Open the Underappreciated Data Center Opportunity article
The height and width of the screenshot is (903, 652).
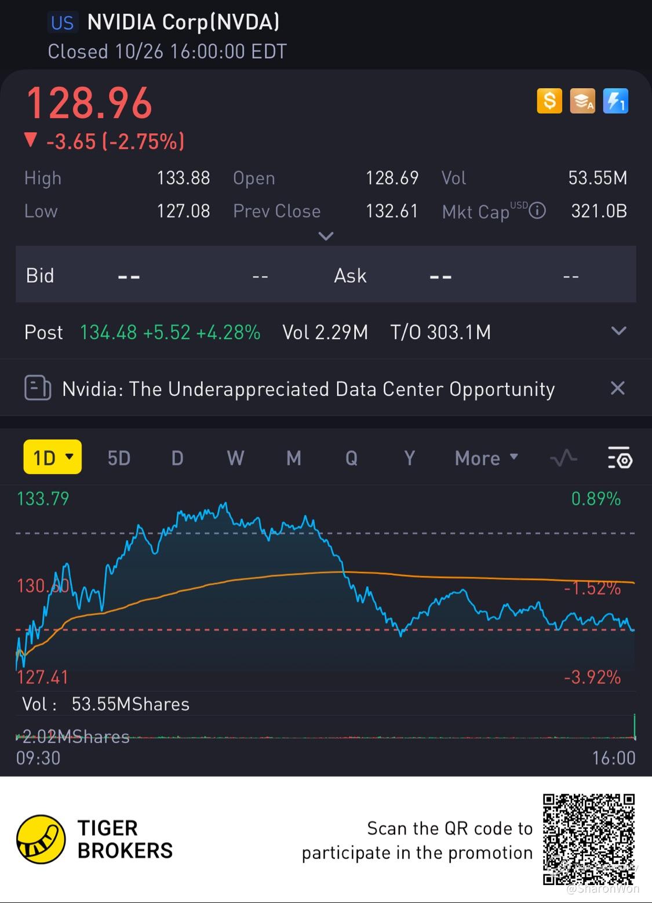pyautogui.click(x=308, y=389)
